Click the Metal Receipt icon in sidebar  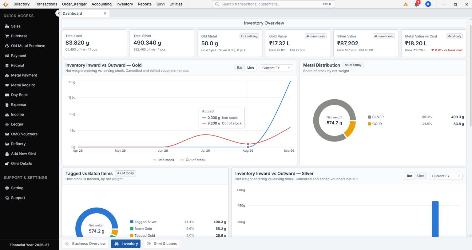tap(7, 85)
